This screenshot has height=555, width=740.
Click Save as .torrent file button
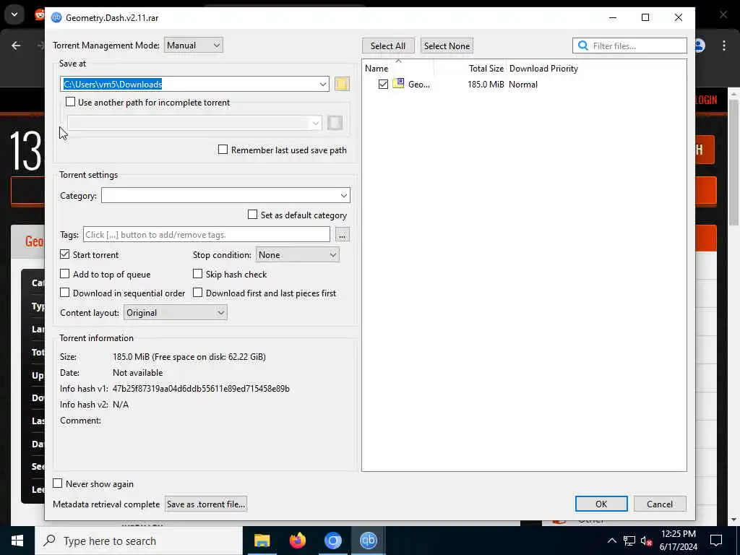[206, 504]
